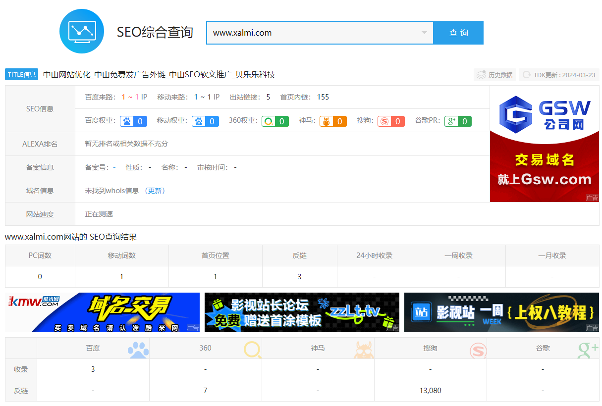Click the 24小时收录 column header
The image size is (602, 406).
coord(374,255)
